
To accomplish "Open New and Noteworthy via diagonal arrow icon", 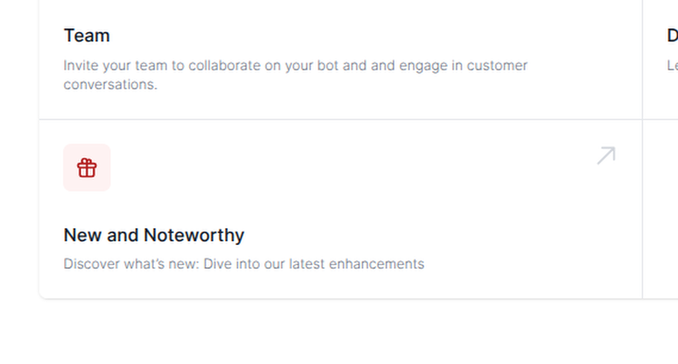I will (x=607, y=155).
